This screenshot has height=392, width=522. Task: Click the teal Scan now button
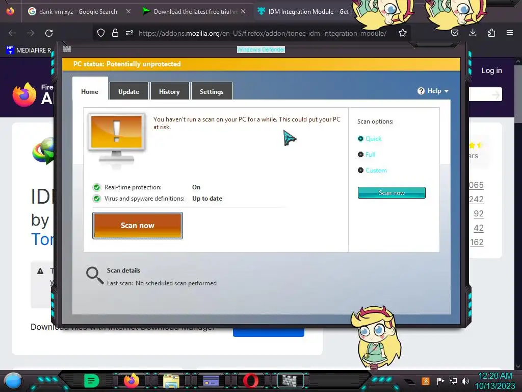coord(391,192)
